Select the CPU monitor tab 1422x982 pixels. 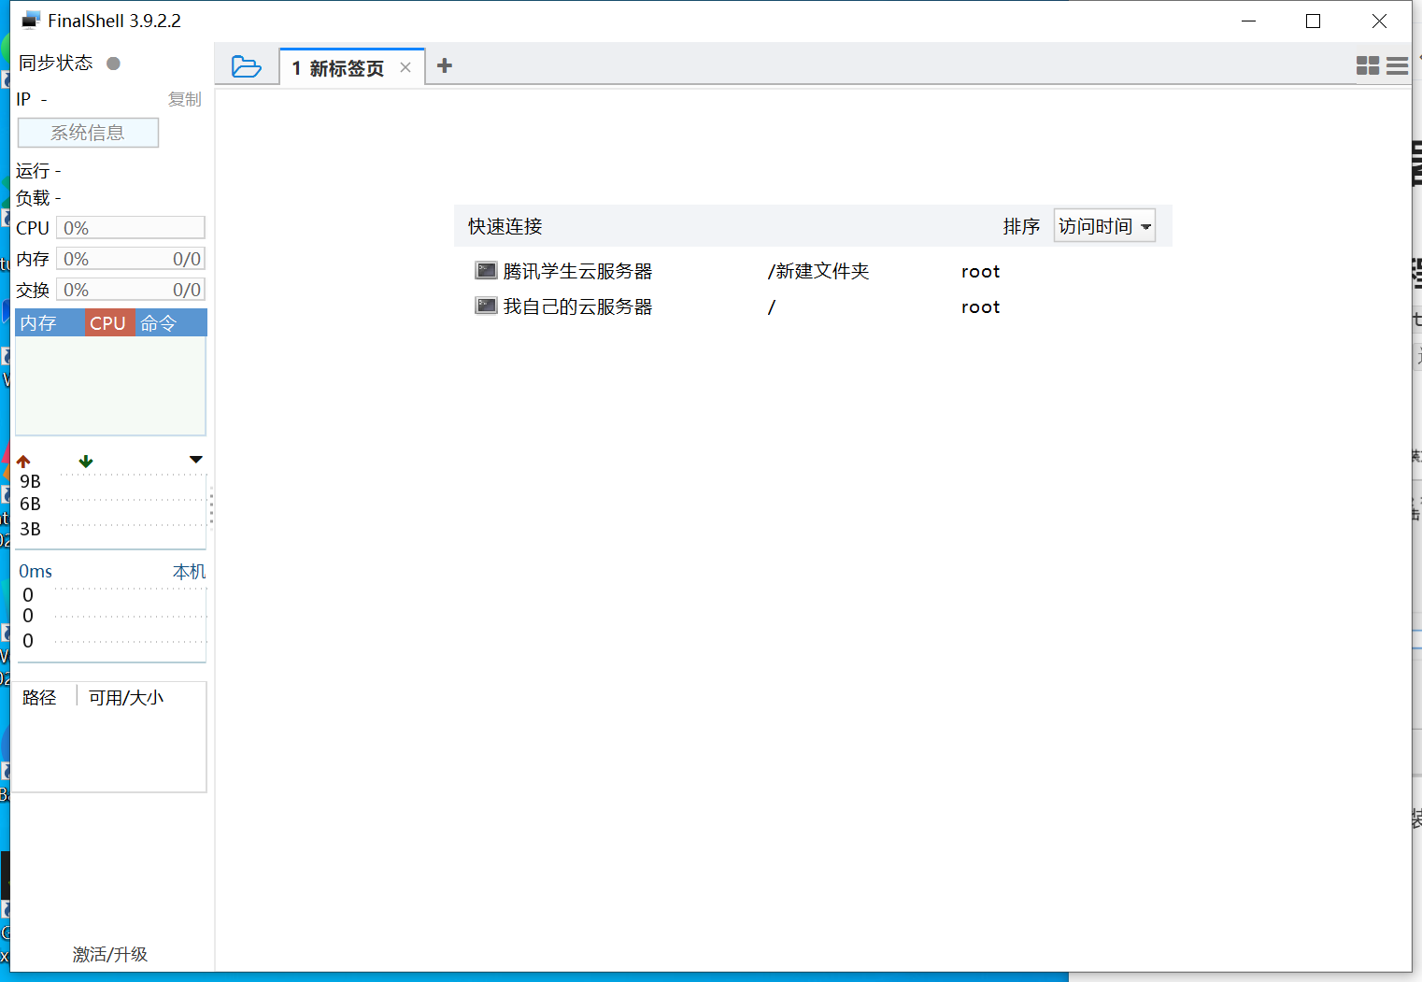click(x=109, y=322)
